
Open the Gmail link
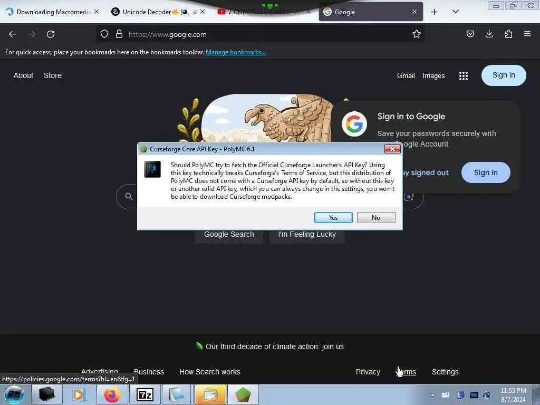(406, 75)
